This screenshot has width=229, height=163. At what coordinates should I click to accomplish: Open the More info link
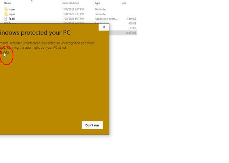pyautogui.click(x=4, y=52)
